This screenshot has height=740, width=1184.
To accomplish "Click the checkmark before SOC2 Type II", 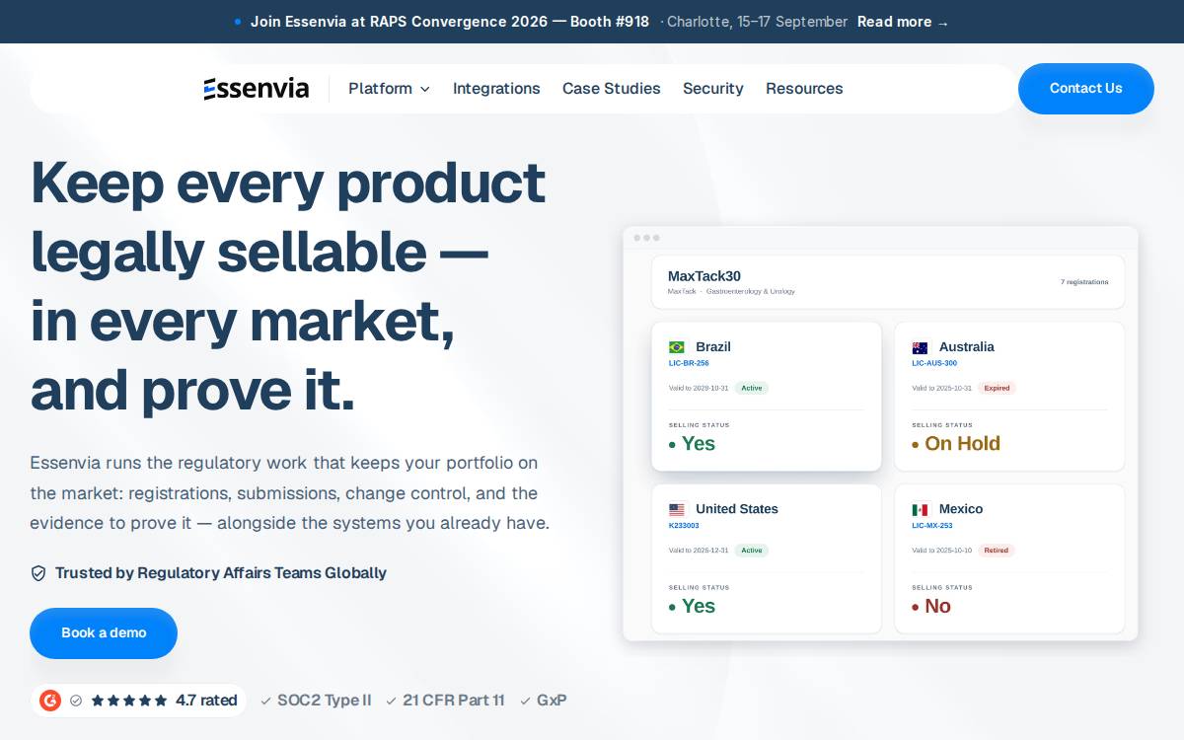I will (x=265, y=702).
